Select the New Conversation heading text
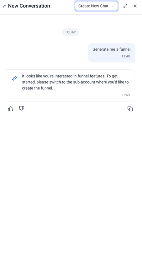 29,6
